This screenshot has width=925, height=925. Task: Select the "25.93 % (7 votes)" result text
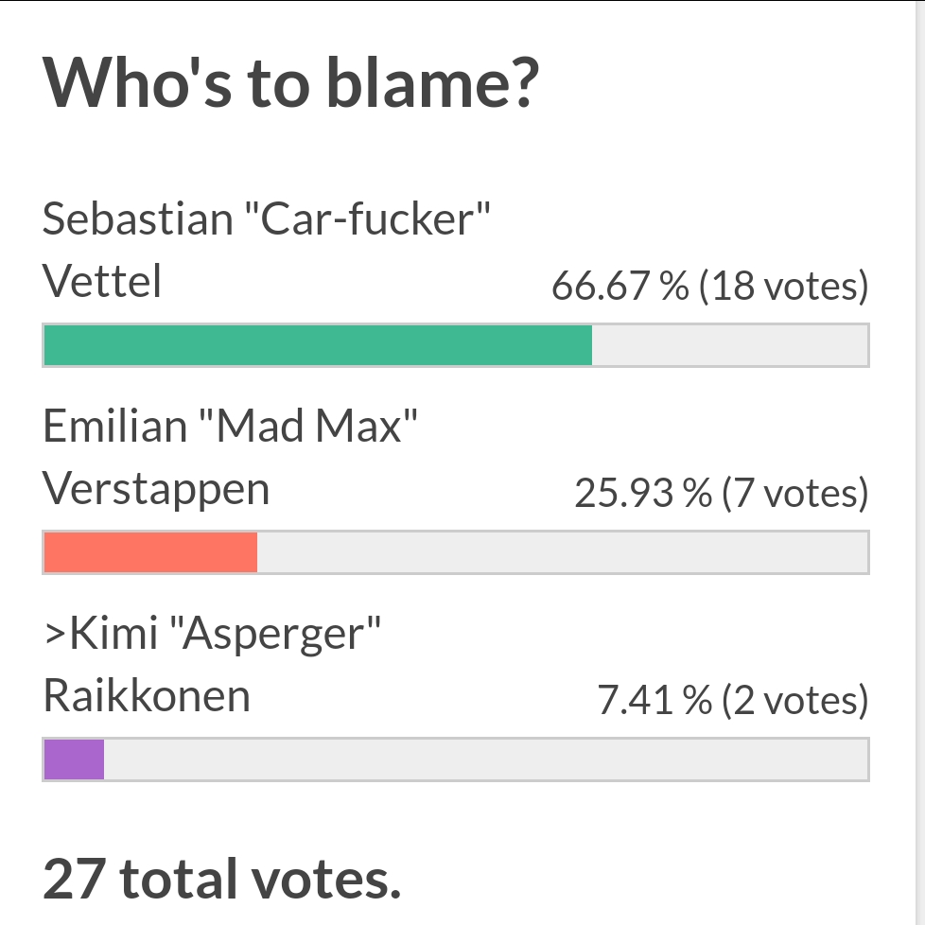pyautogui.click(x=721, y=493)
